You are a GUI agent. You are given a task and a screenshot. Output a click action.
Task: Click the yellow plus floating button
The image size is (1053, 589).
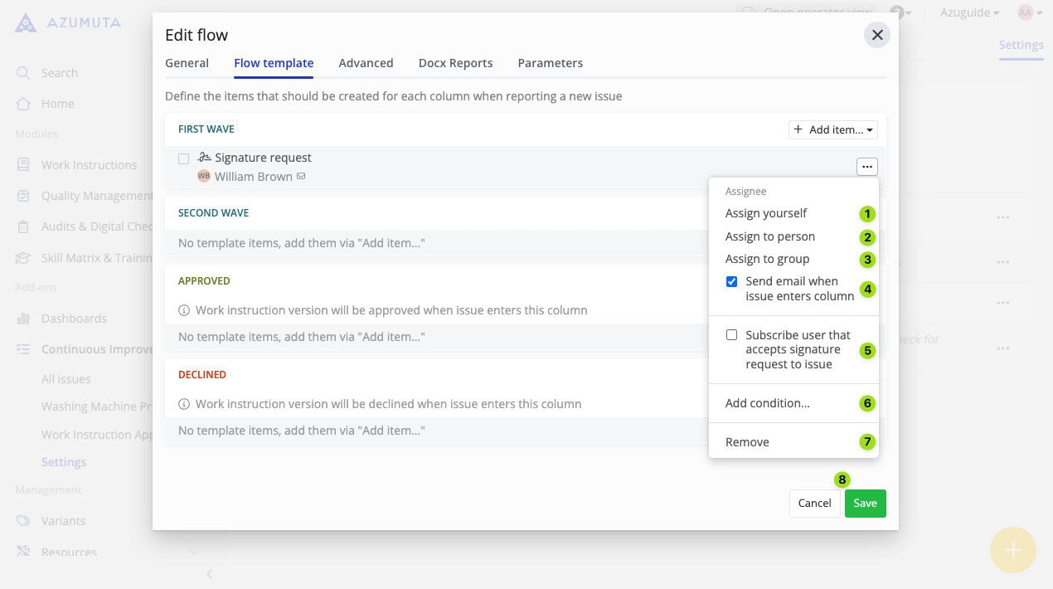tap(1012, 550)
